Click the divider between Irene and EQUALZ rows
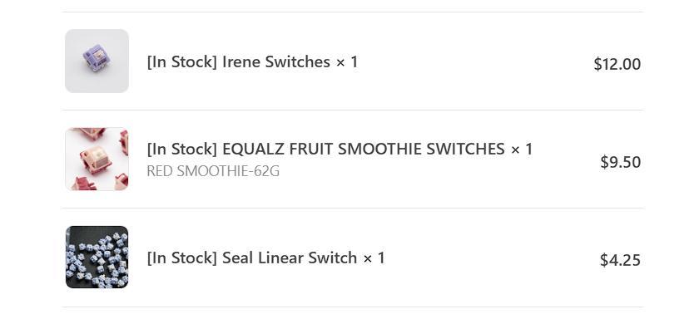 click(x=353, y=110)
